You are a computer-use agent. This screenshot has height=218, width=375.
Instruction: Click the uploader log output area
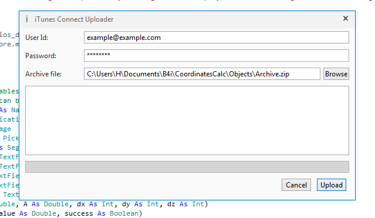[x=187, y=120]
